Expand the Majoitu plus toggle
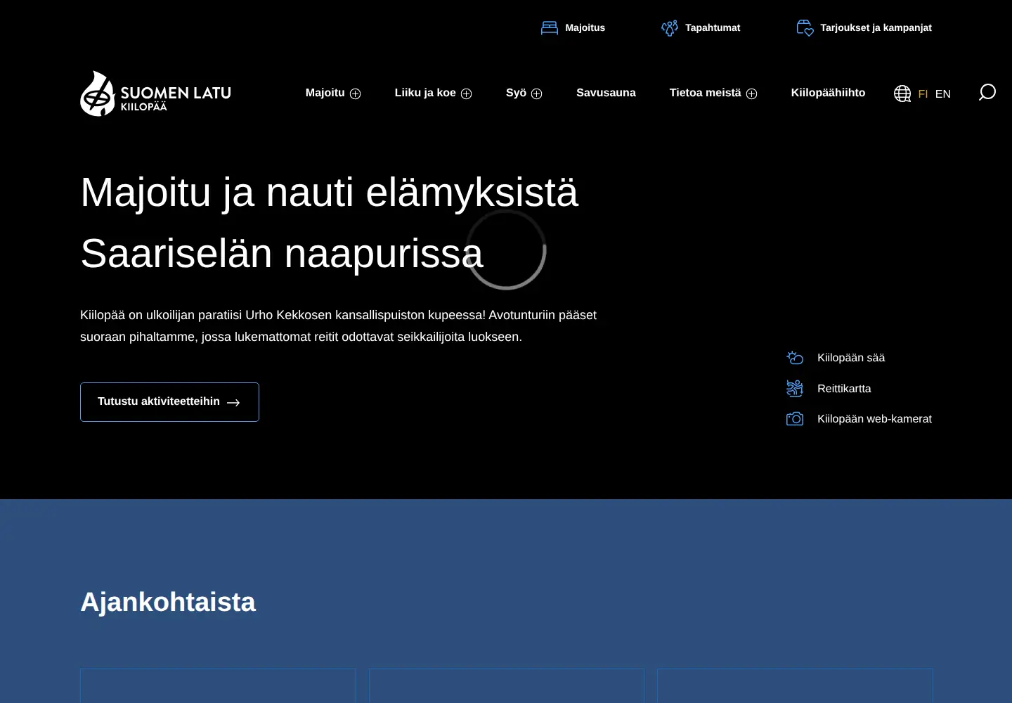The width and height of the screenshot is (1012, 703). point(356,93)
